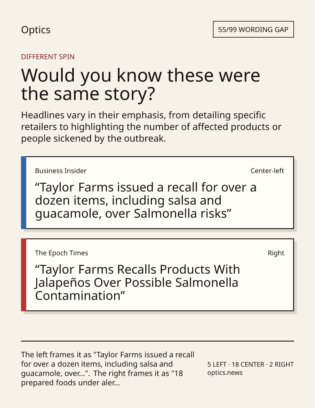Click the Center-left bias label
Viewport: 315px width, 408px height.
tap(267, 171)
